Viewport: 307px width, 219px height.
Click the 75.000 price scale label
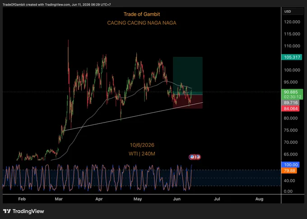click(291, 130)
